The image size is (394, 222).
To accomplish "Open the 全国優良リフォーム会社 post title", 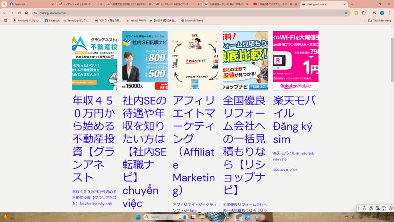I will [244, 145].
